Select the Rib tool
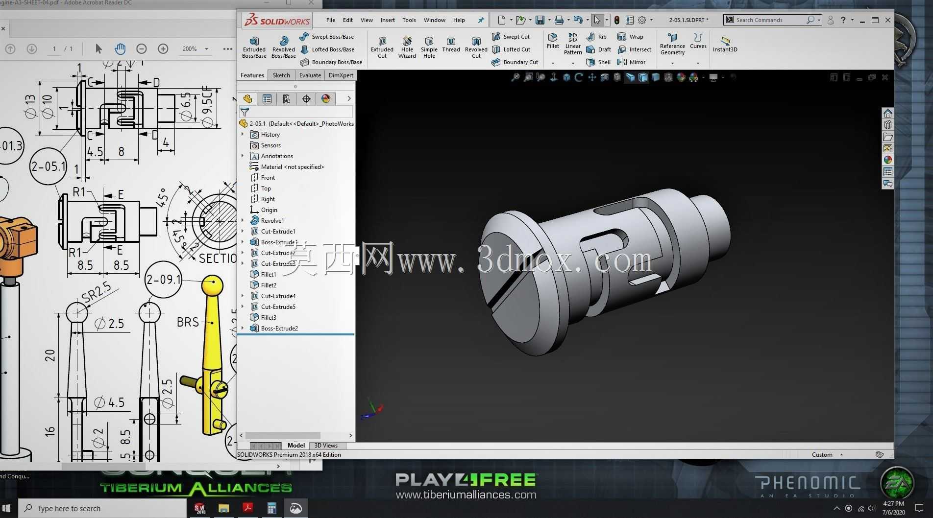The height and width of the screenshot is (518, 933). 596,37
